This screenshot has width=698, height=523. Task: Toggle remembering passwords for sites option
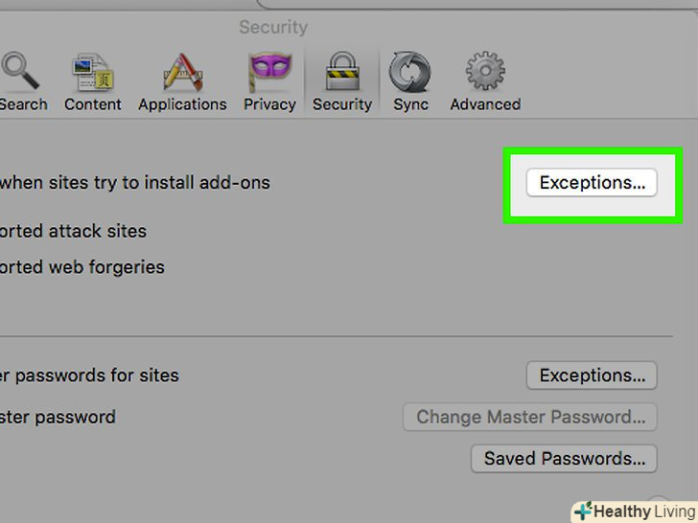click(90, 375)
